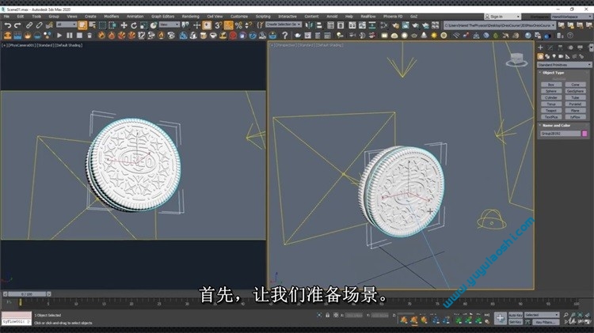Click the Plane primitive button
The height and width of the screenshot is (333, 594).
tap(576, 111)
